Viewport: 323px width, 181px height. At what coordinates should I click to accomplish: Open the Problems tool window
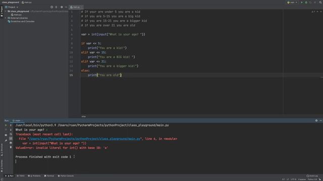tap(34, 176)
